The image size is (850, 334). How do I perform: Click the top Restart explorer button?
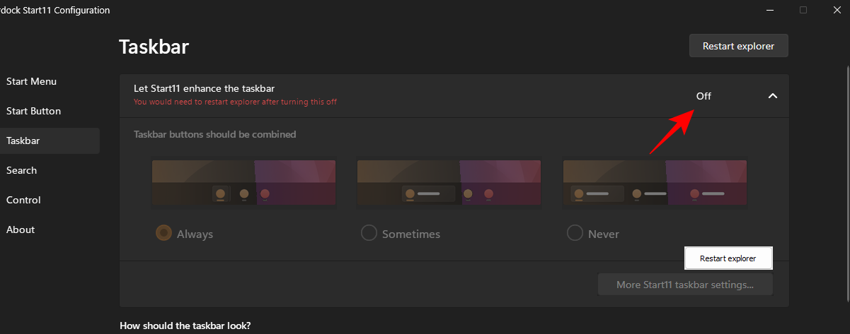(738, 46)
